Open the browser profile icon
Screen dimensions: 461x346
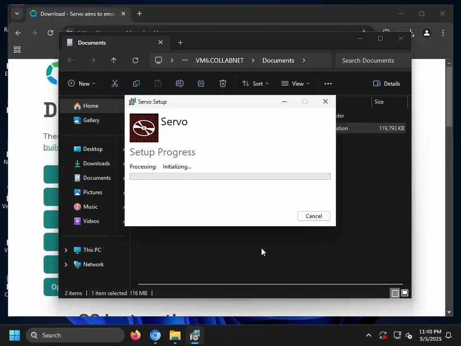pyautogui.click(x=427, y=33)
